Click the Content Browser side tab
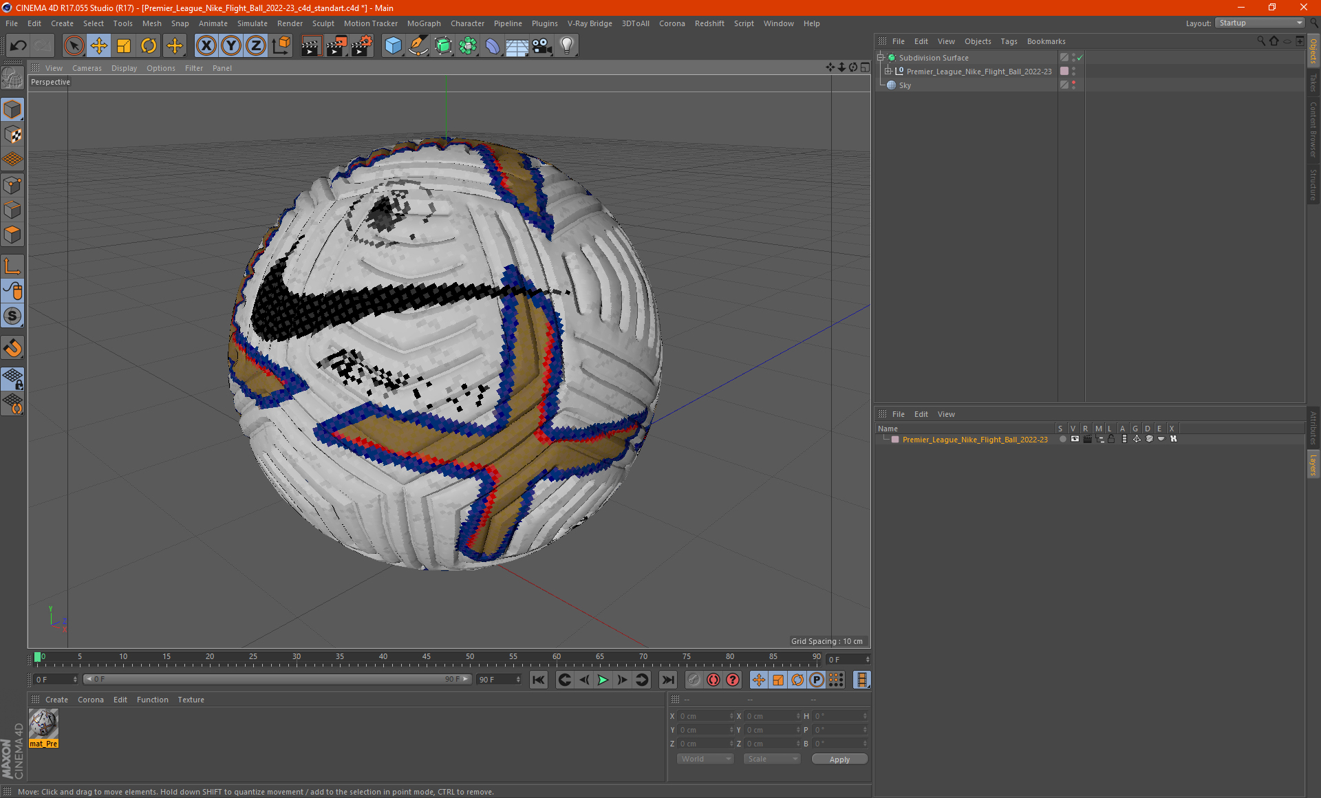The image size is (1321, 798). coord(1313,129)
